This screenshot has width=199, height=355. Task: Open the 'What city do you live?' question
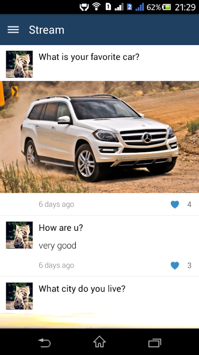coord(82,289)
